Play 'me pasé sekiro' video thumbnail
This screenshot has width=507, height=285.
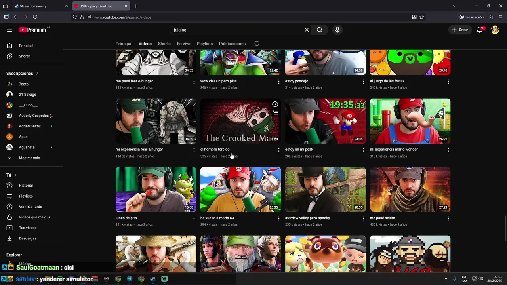pyautogui.click(x=410, y=190)
